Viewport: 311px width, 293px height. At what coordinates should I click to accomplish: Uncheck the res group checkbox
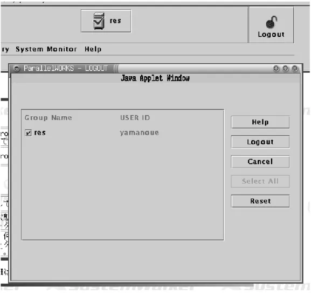click(x=28, y=132)
